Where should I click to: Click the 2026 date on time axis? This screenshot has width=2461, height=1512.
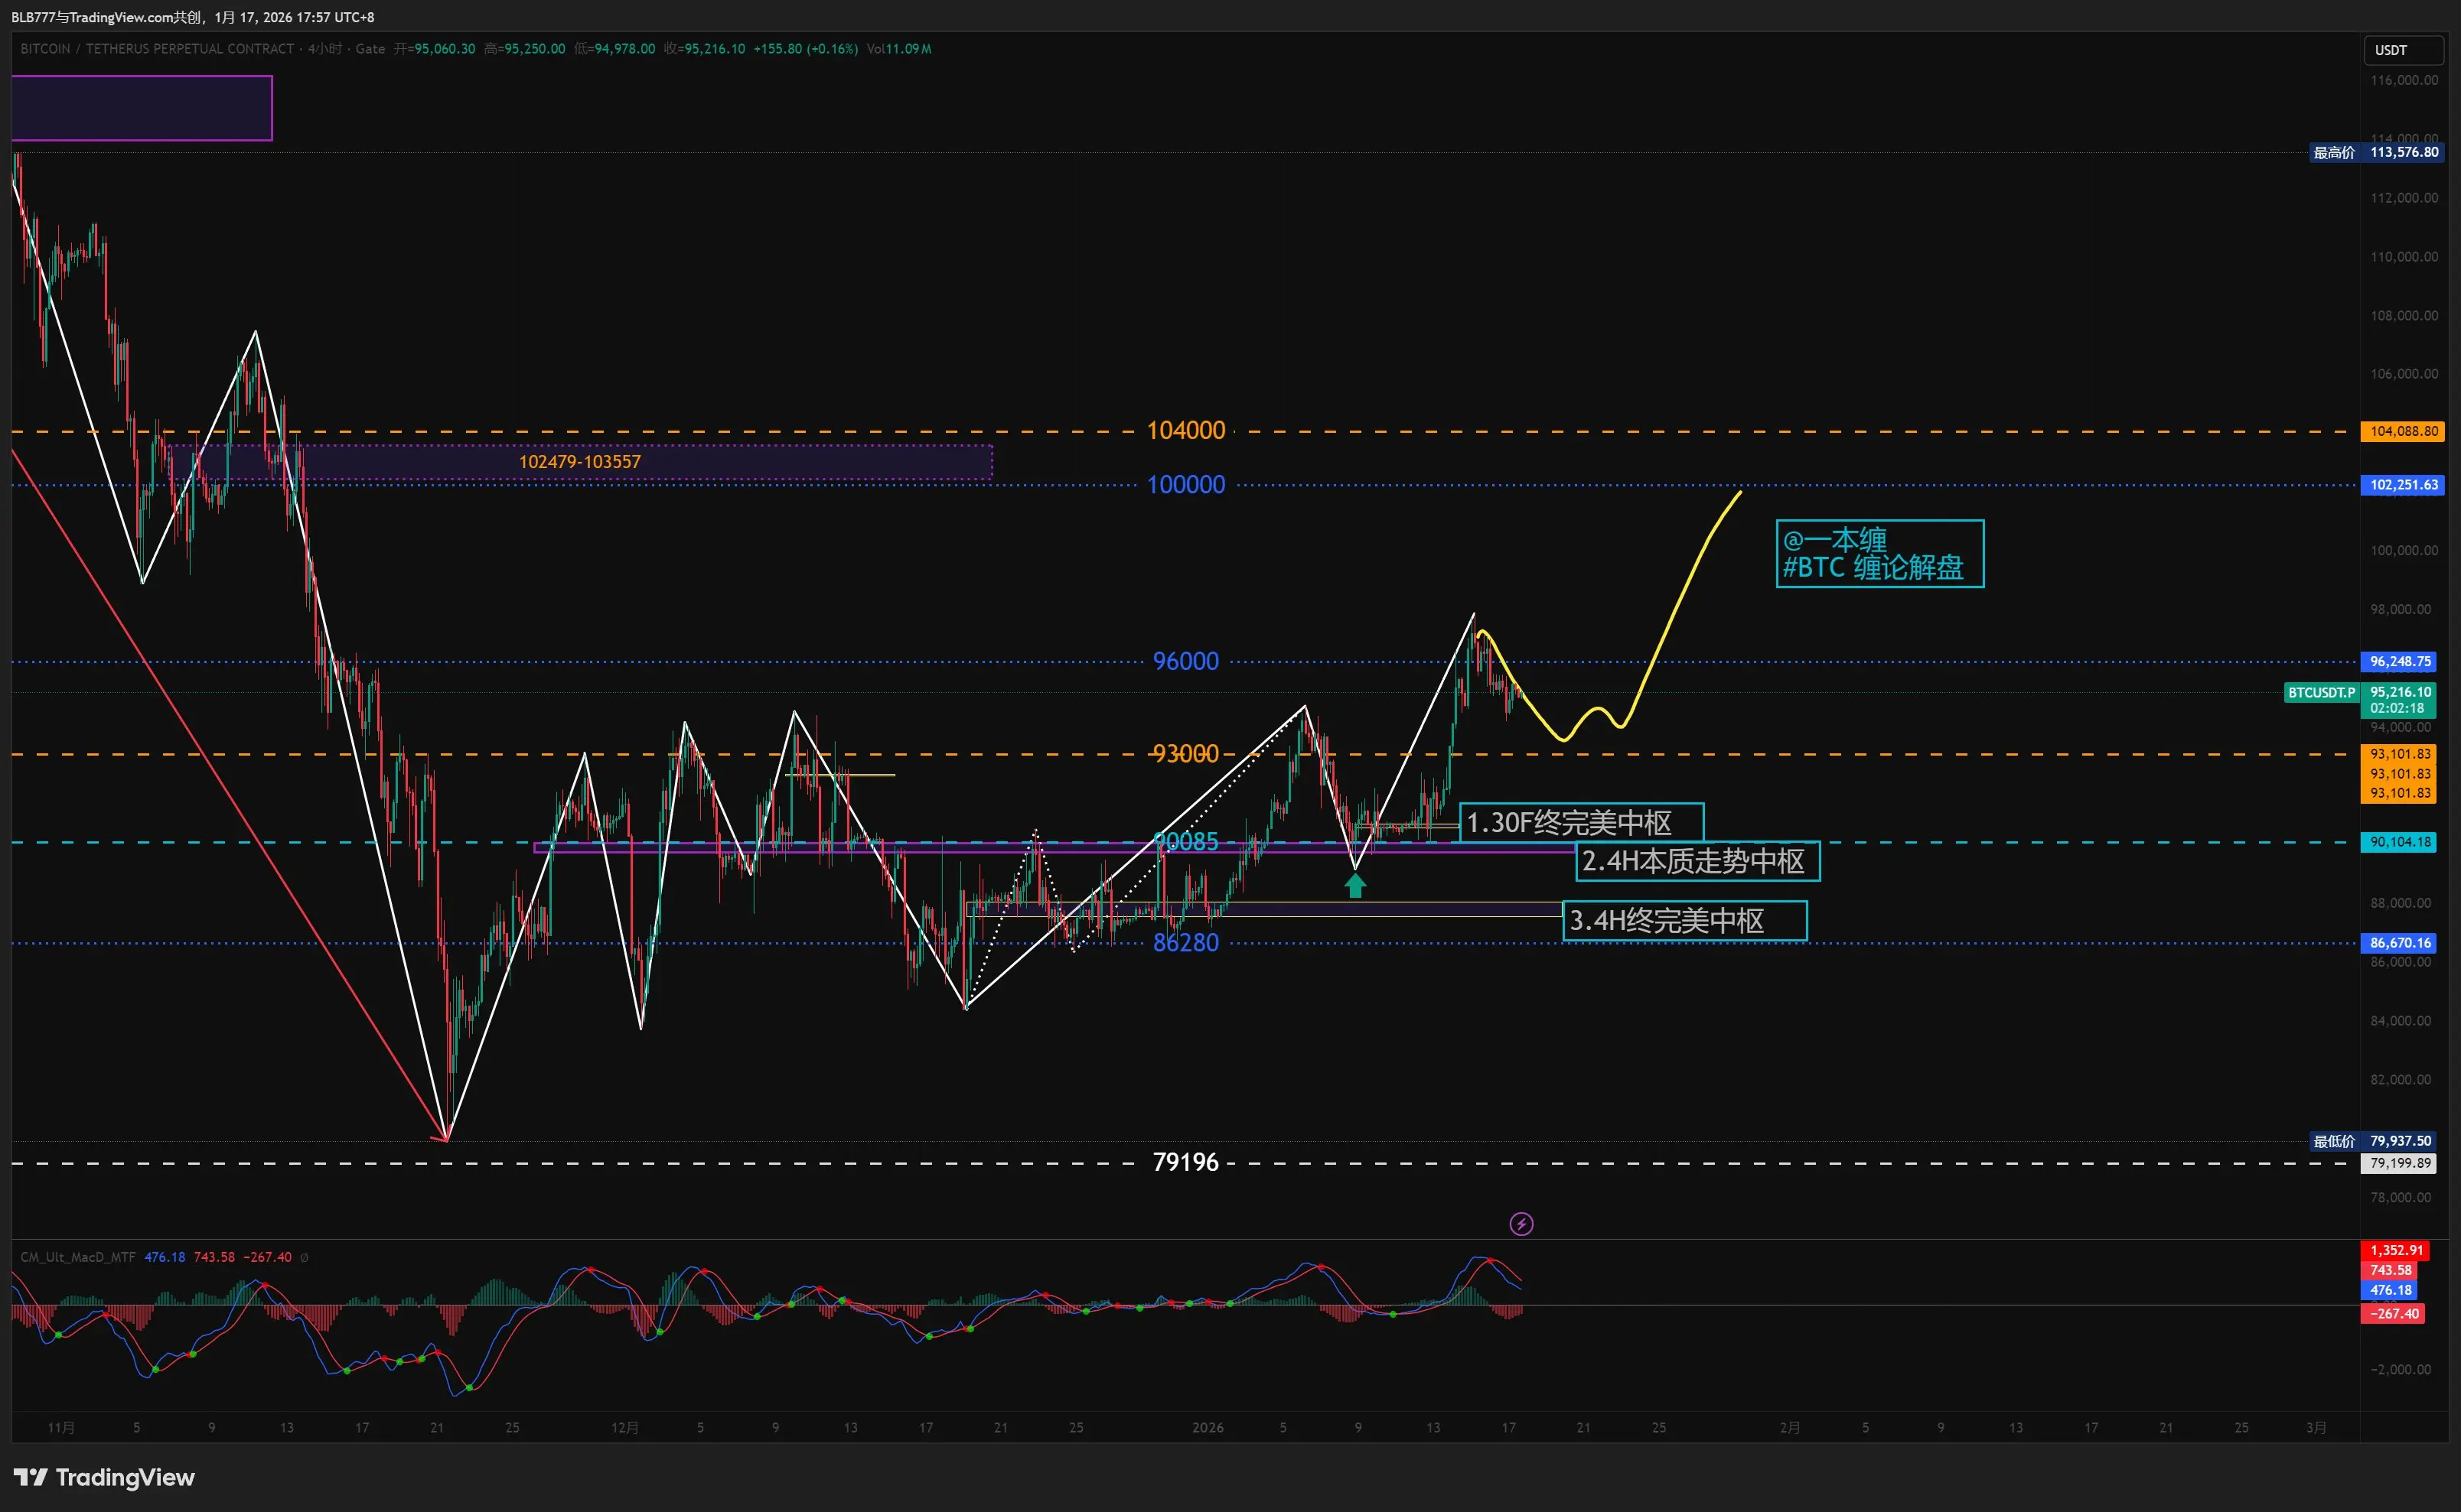[1208, 1427]
